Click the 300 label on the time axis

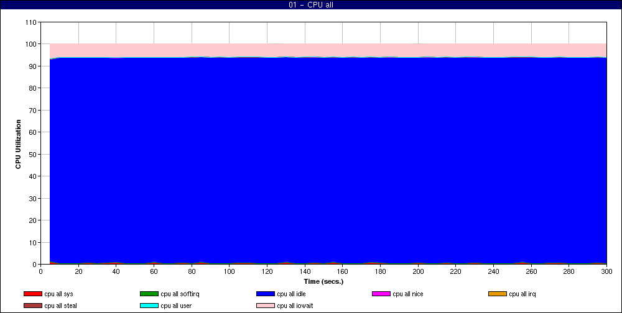606,271
